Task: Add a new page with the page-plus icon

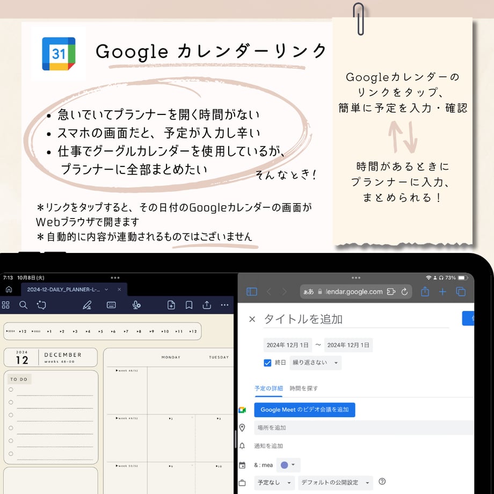Action: 171,304
